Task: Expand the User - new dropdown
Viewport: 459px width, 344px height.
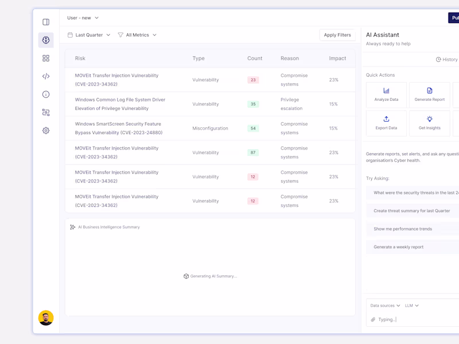Action: tap(83, 18)
